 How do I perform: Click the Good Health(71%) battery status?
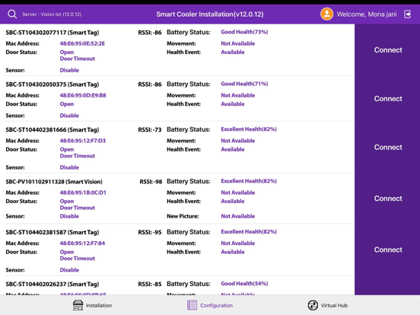click(x=244, y=84)
